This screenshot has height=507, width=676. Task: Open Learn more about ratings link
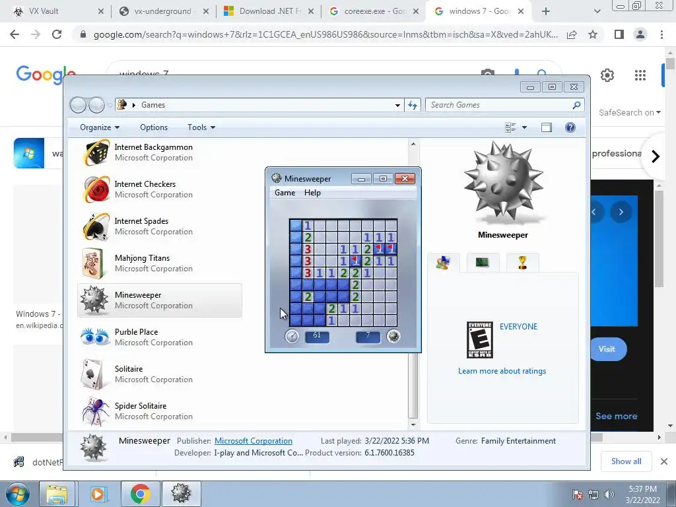tap(502, 371)
